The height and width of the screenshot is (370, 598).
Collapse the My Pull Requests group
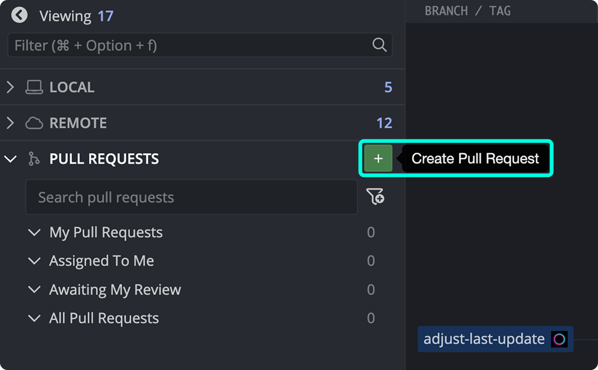coord(34,232)
